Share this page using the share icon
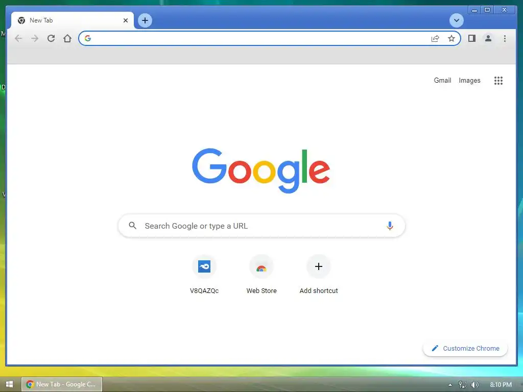Screen dimensions: 523x392 coord(435,38)
